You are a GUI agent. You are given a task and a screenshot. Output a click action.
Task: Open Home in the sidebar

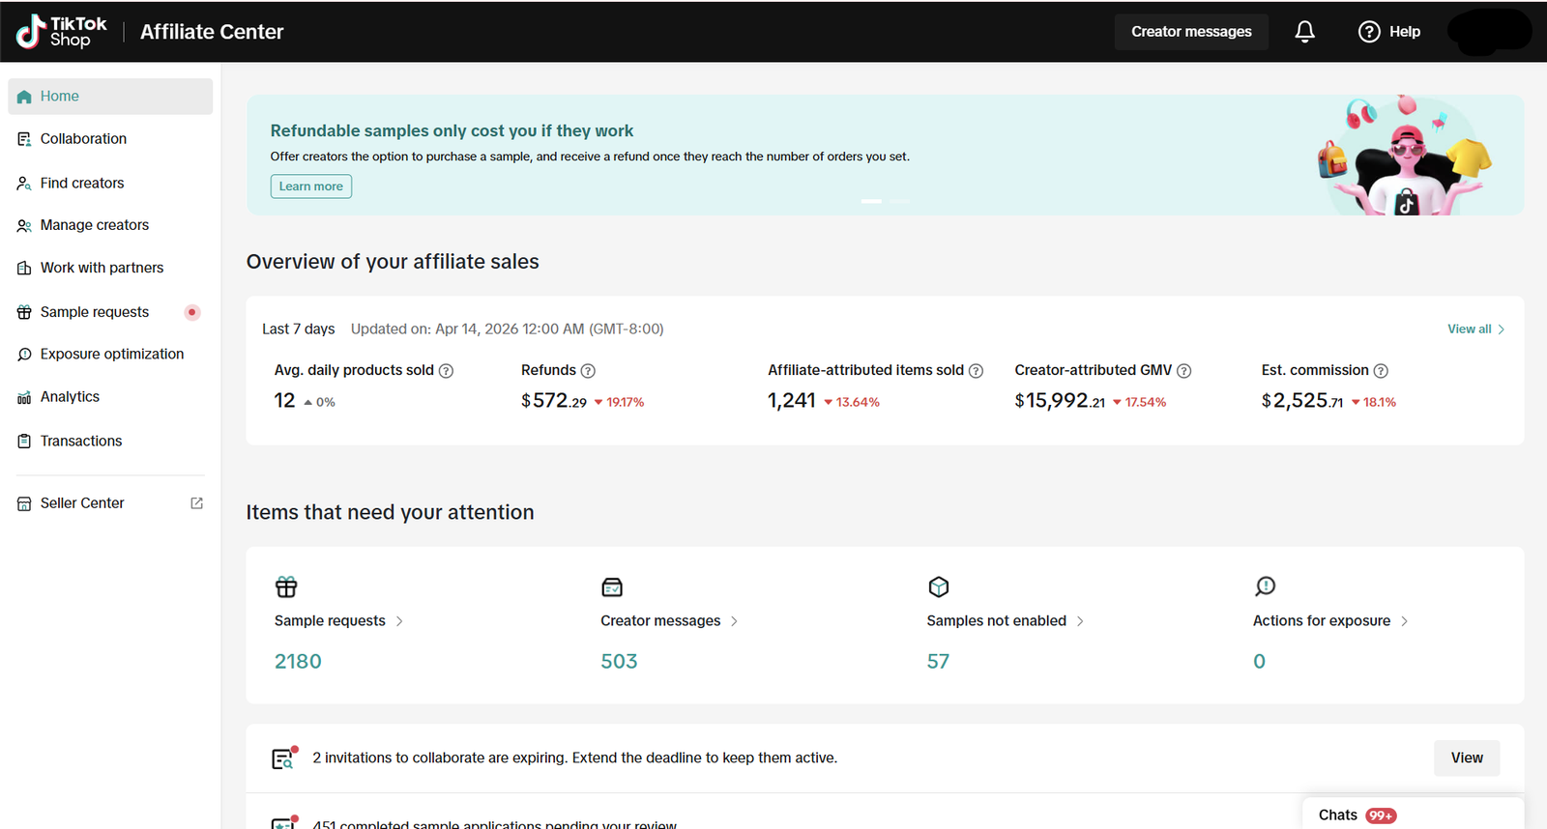110,97
